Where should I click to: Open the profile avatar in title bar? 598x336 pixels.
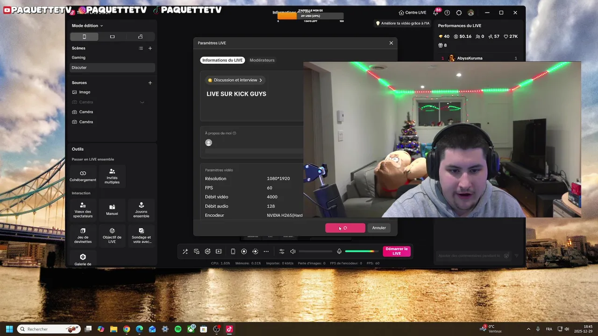coord(470,13)
